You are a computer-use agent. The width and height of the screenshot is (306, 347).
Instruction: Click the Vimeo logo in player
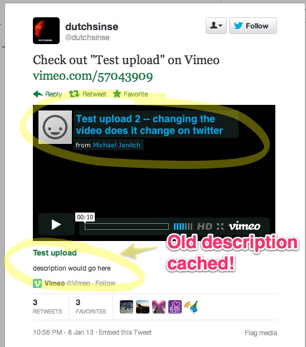click(x=244, y=226)
